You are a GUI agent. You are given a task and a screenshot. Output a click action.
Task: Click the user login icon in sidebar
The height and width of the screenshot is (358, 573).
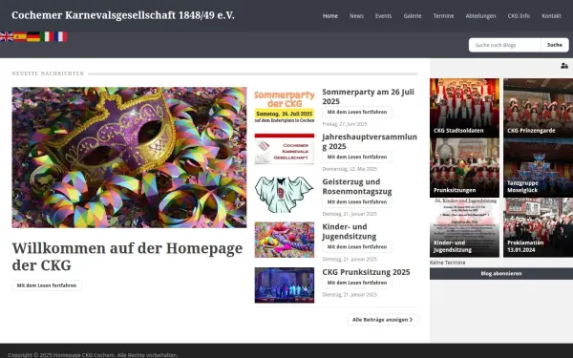click(564, 66)
